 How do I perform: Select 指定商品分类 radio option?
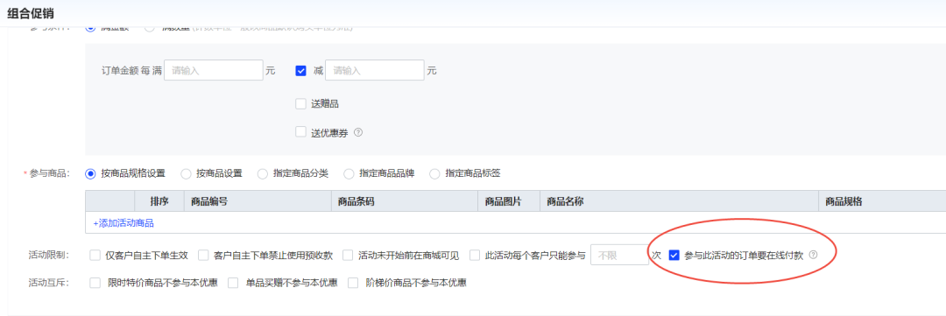pos(263,173)
